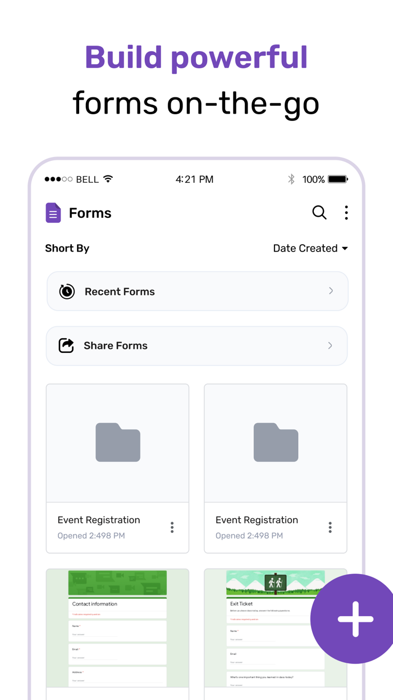393x700 pixels.
Task: Open options for the left Event Registration folder
Action: click(172, 527)
